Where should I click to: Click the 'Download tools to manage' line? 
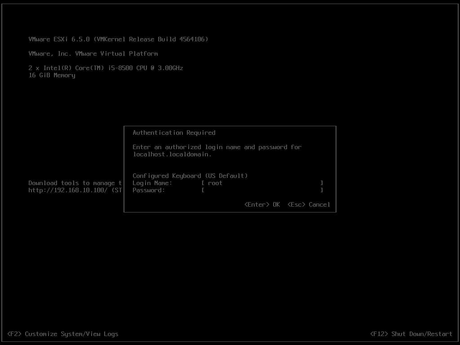tap(75, 183)
